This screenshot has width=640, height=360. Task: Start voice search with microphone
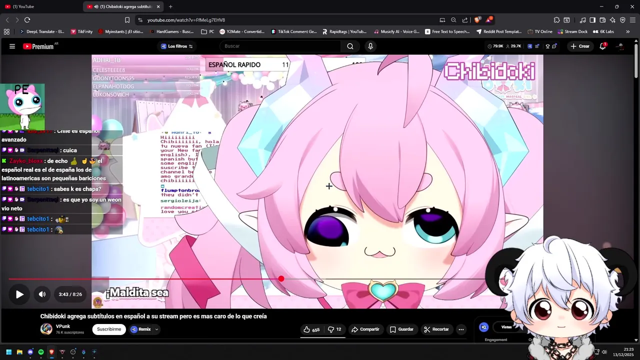click(370, 46)
